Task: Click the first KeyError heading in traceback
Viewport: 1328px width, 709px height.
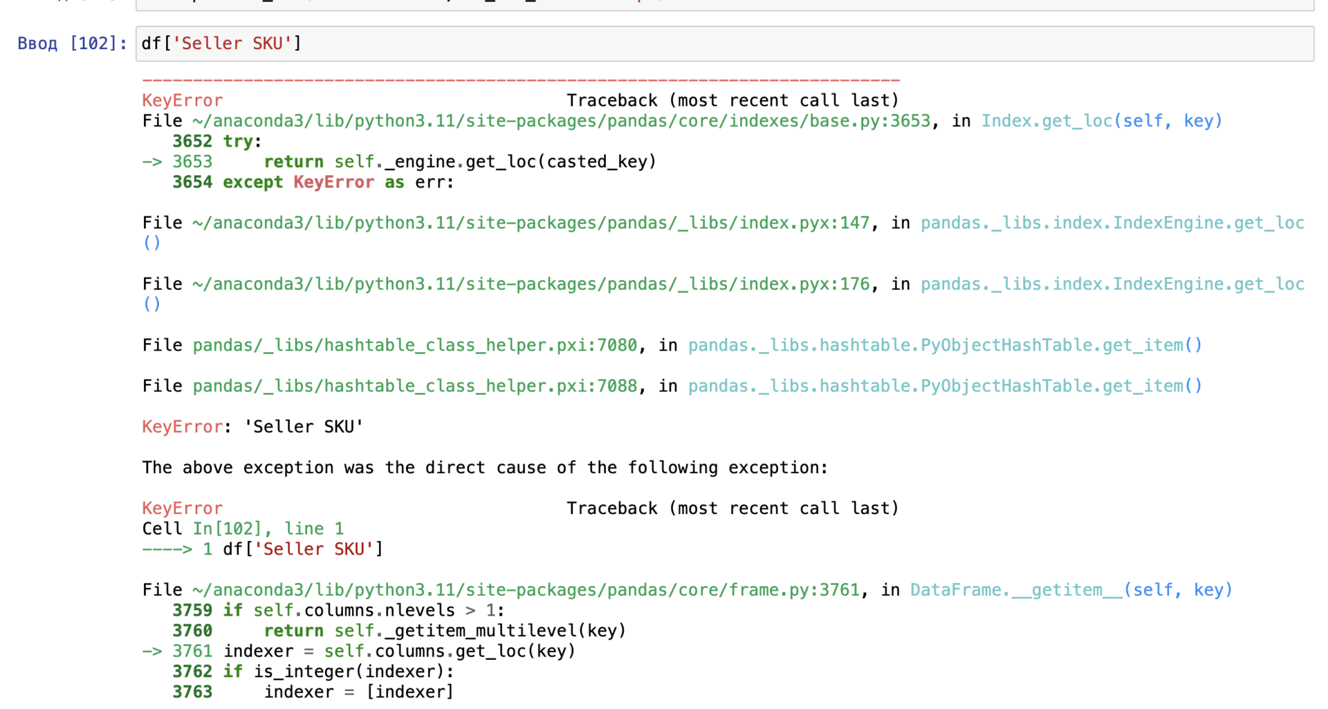Action: click(x=183, y=101)
